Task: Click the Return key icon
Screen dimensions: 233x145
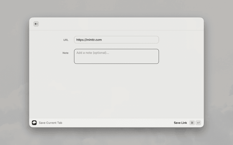Action: 198,123
